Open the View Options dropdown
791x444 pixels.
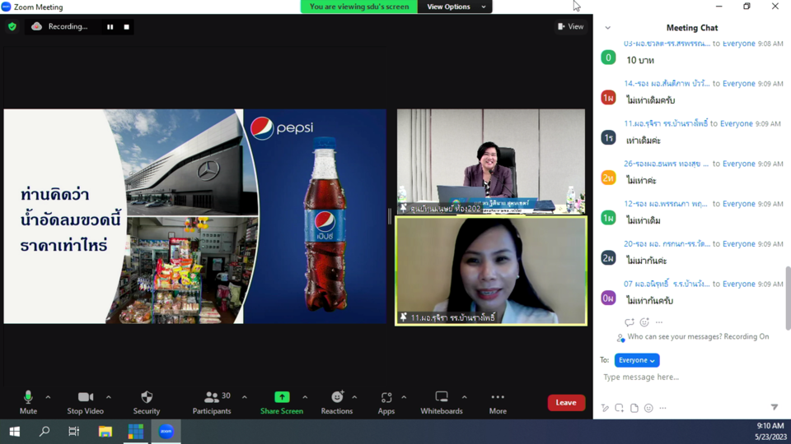455,7
